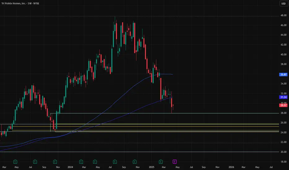Open the USD currency selector
The height and width of the screenshot is (170, 289).
click(x=283, y=3)
